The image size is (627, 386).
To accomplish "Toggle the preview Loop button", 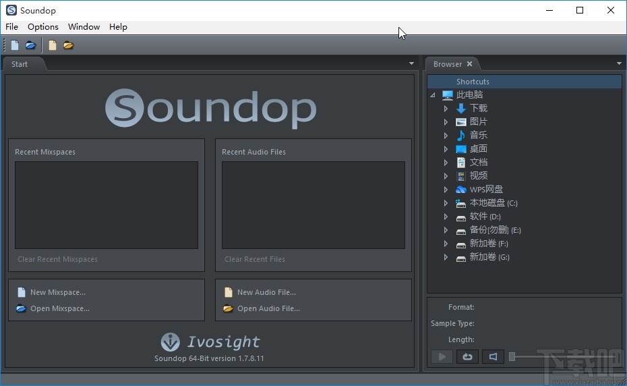I will [x=467, y=356].
